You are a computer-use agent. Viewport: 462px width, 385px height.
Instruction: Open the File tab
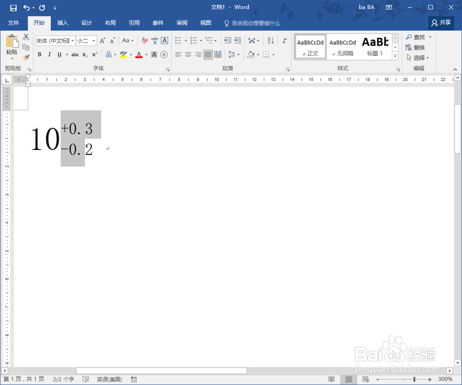(13, 23)
